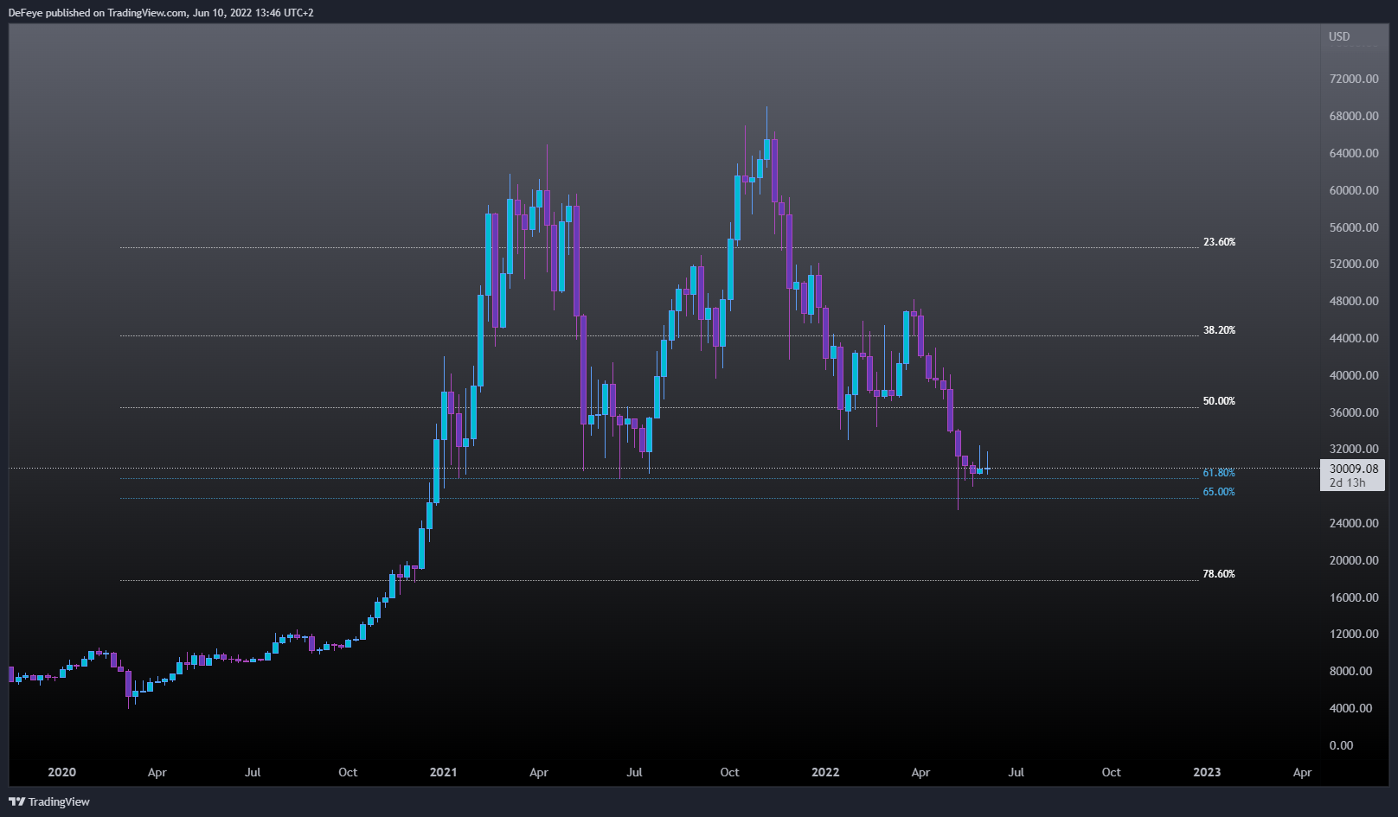
Task: Click the 50.00% Fibonacci level label
Action: tap(1219, 401)
